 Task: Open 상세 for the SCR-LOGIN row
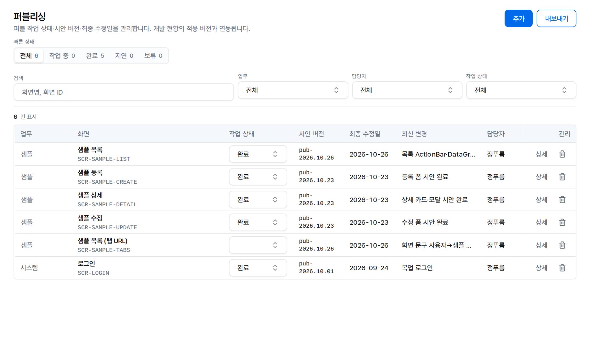click(x=541, y=268)
